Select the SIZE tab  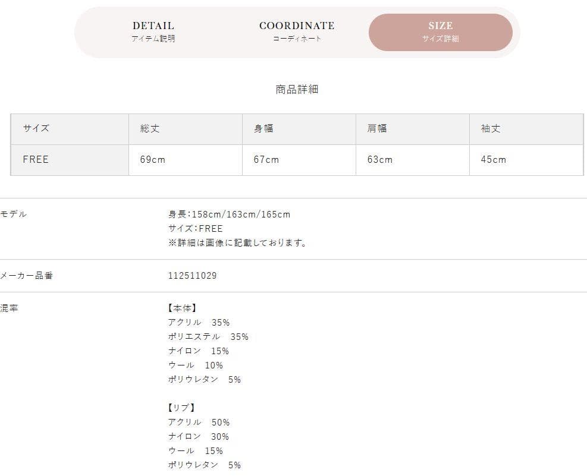click(x=441, y=32)
